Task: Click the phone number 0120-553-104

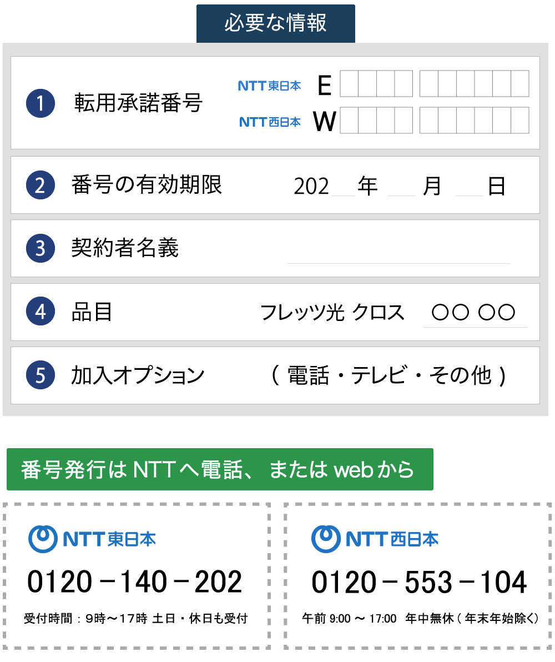Action: click(x=419, y=581)
